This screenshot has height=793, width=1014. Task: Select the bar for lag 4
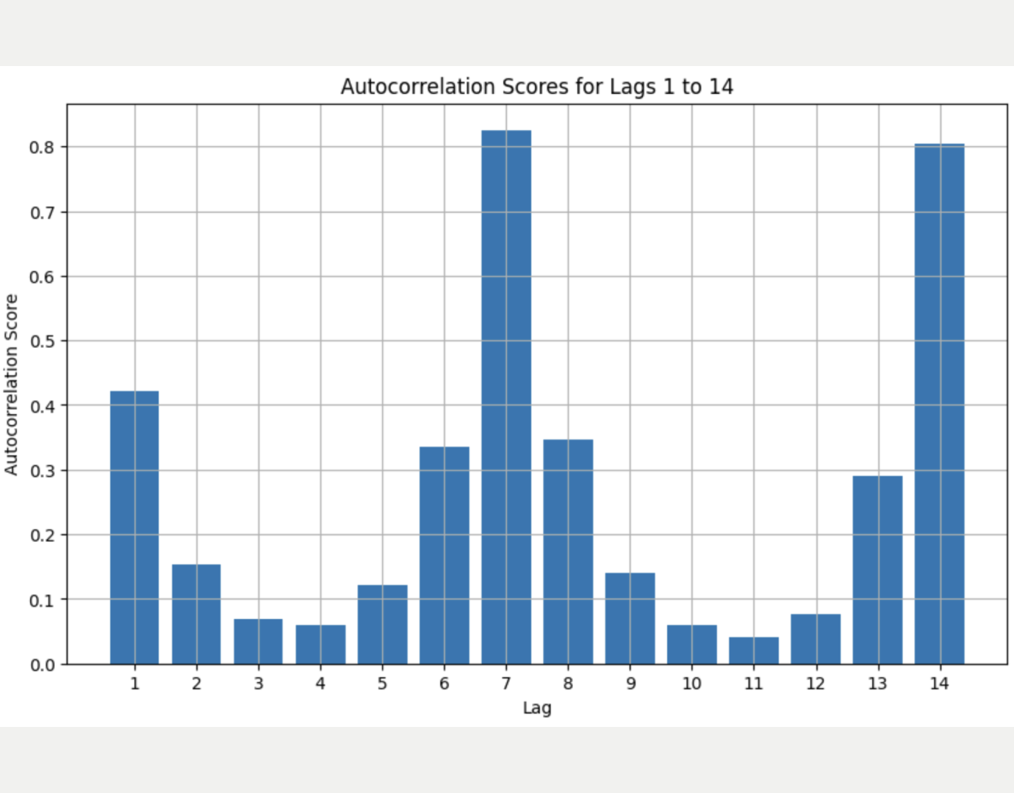coord(320,645)
